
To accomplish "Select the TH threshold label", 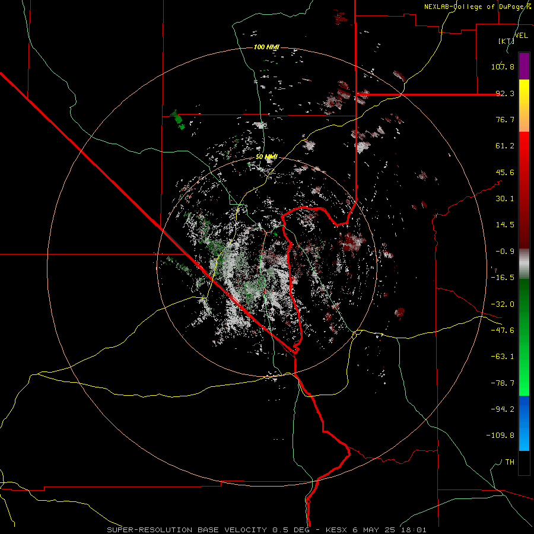I will 510,462.
